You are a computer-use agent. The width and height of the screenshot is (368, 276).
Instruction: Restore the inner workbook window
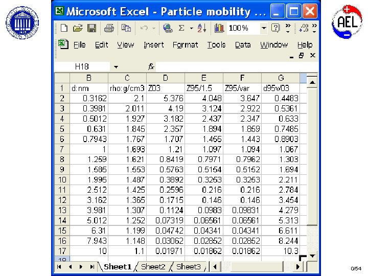click(x=302, y=55)
